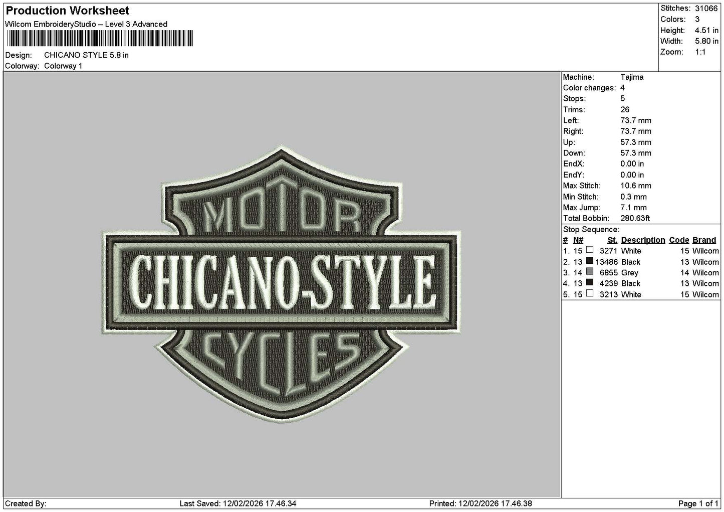Viewport: 724px width, 512px height.
Task: Click the Production Worksheet title
Action: tap(67, 11)
